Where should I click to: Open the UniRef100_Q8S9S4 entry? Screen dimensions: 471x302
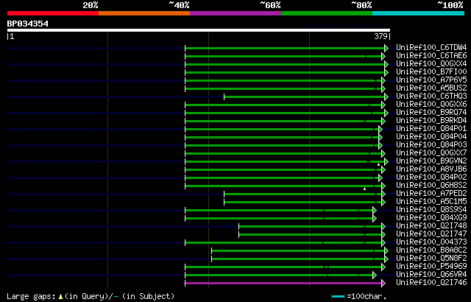point(431,210)
